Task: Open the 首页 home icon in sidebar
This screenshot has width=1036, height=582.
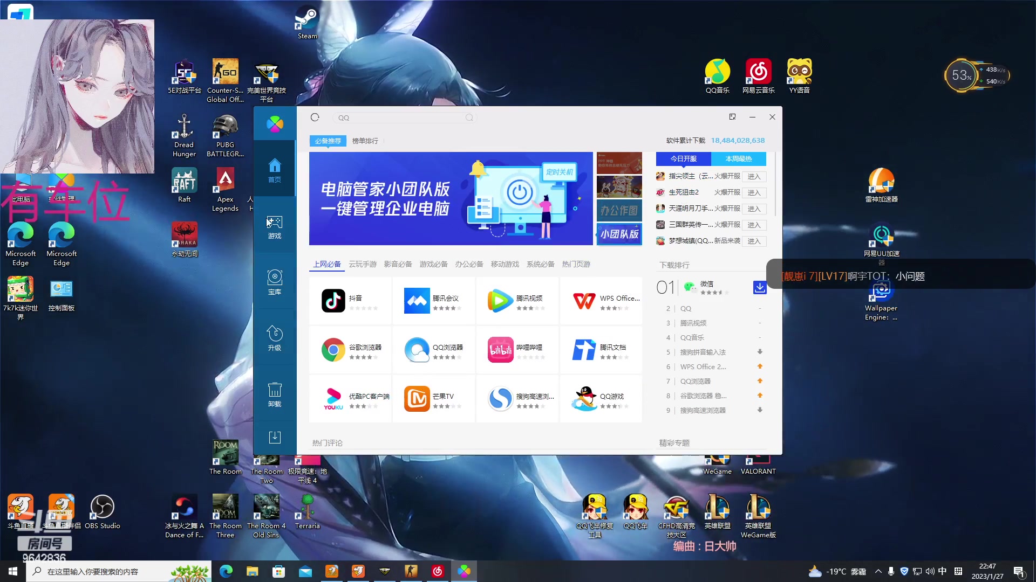Action: click(x=275, y=170)
